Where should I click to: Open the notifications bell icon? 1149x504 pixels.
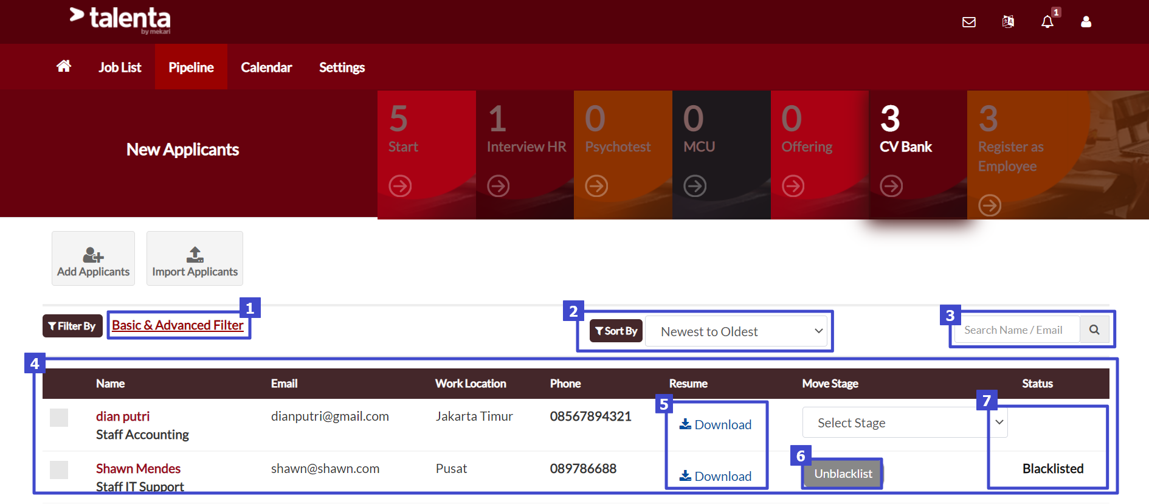coord(1047,22)
